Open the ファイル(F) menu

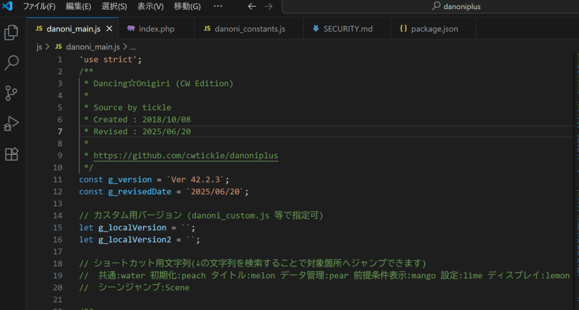click(39, 6)
